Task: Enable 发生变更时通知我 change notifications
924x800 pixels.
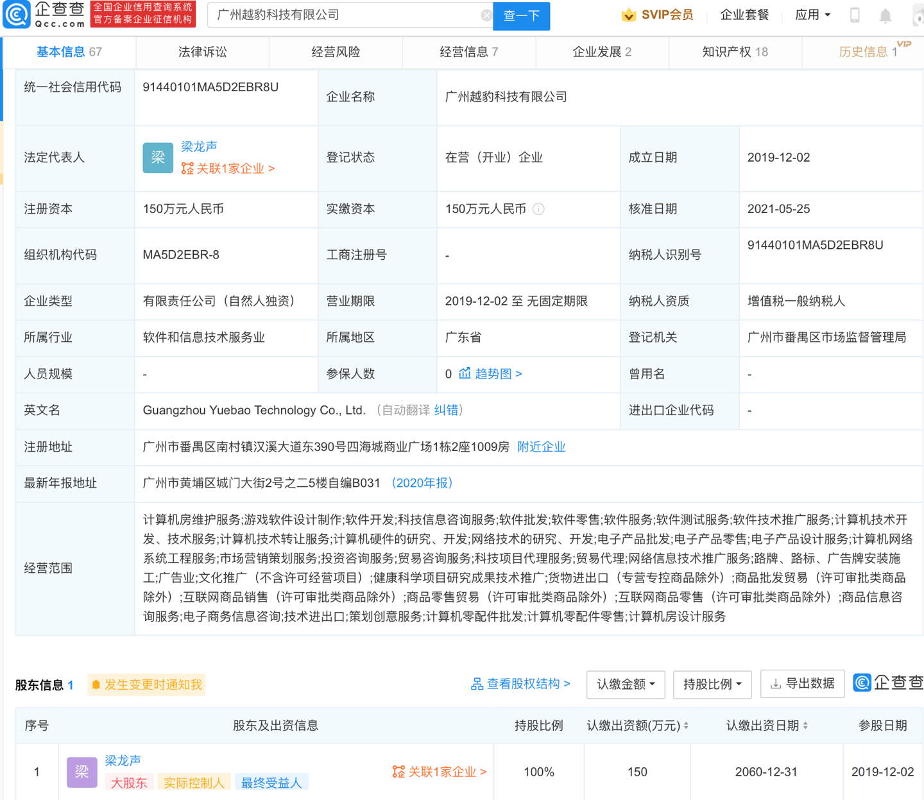Action: 146,685
